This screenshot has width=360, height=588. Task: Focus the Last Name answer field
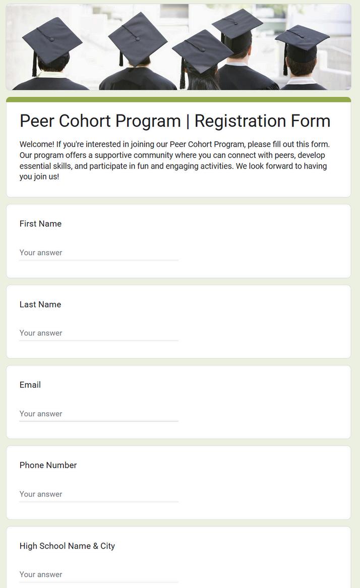(x=98, y=333)
